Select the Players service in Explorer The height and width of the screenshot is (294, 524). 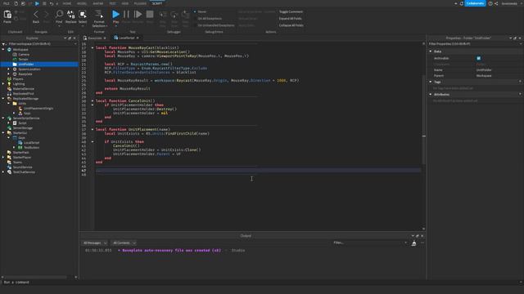pos(18,79)
